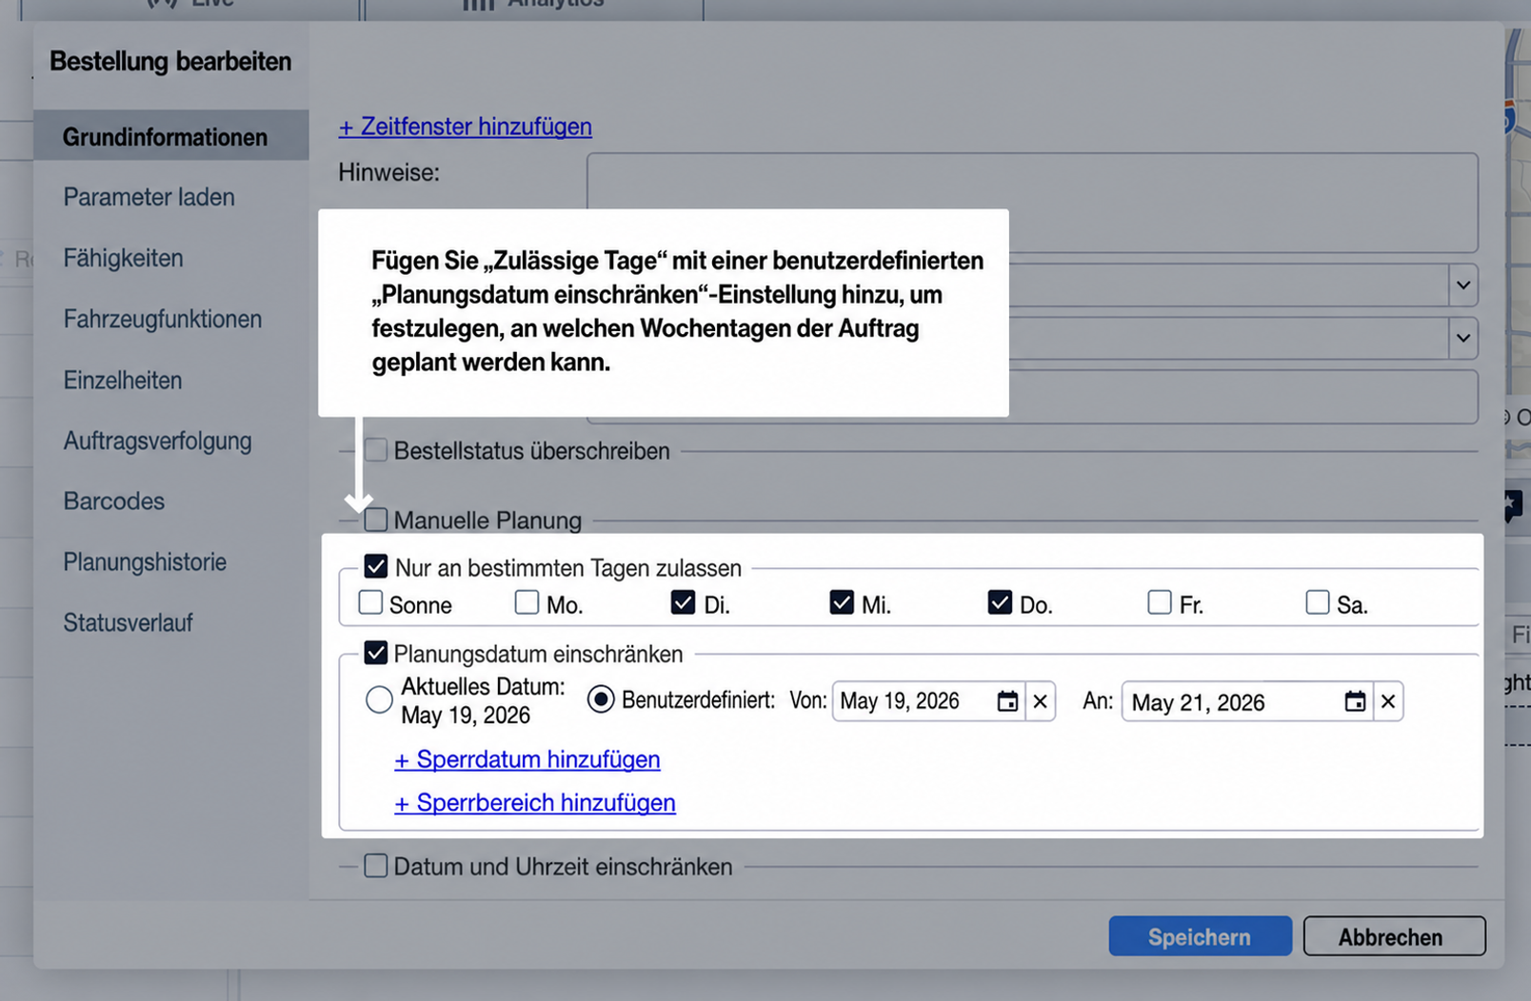
Task: Check the Fr. day checkbox
Action: point(1160,602)
